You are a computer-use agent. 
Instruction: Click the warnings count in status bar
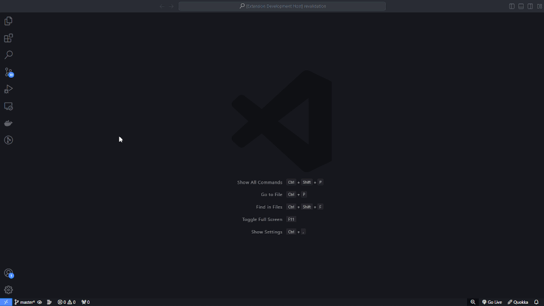[x=71, y=302]
